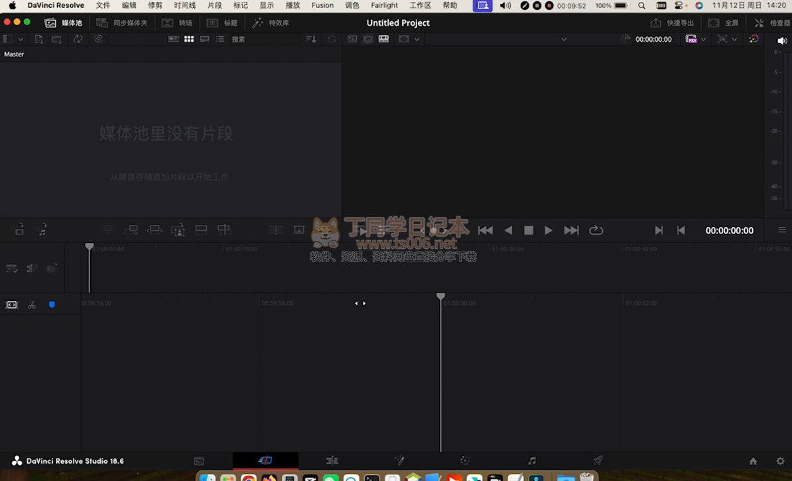Click the razor scissors split tool
The image size is (792, 481).
click(x=32, y=305)
